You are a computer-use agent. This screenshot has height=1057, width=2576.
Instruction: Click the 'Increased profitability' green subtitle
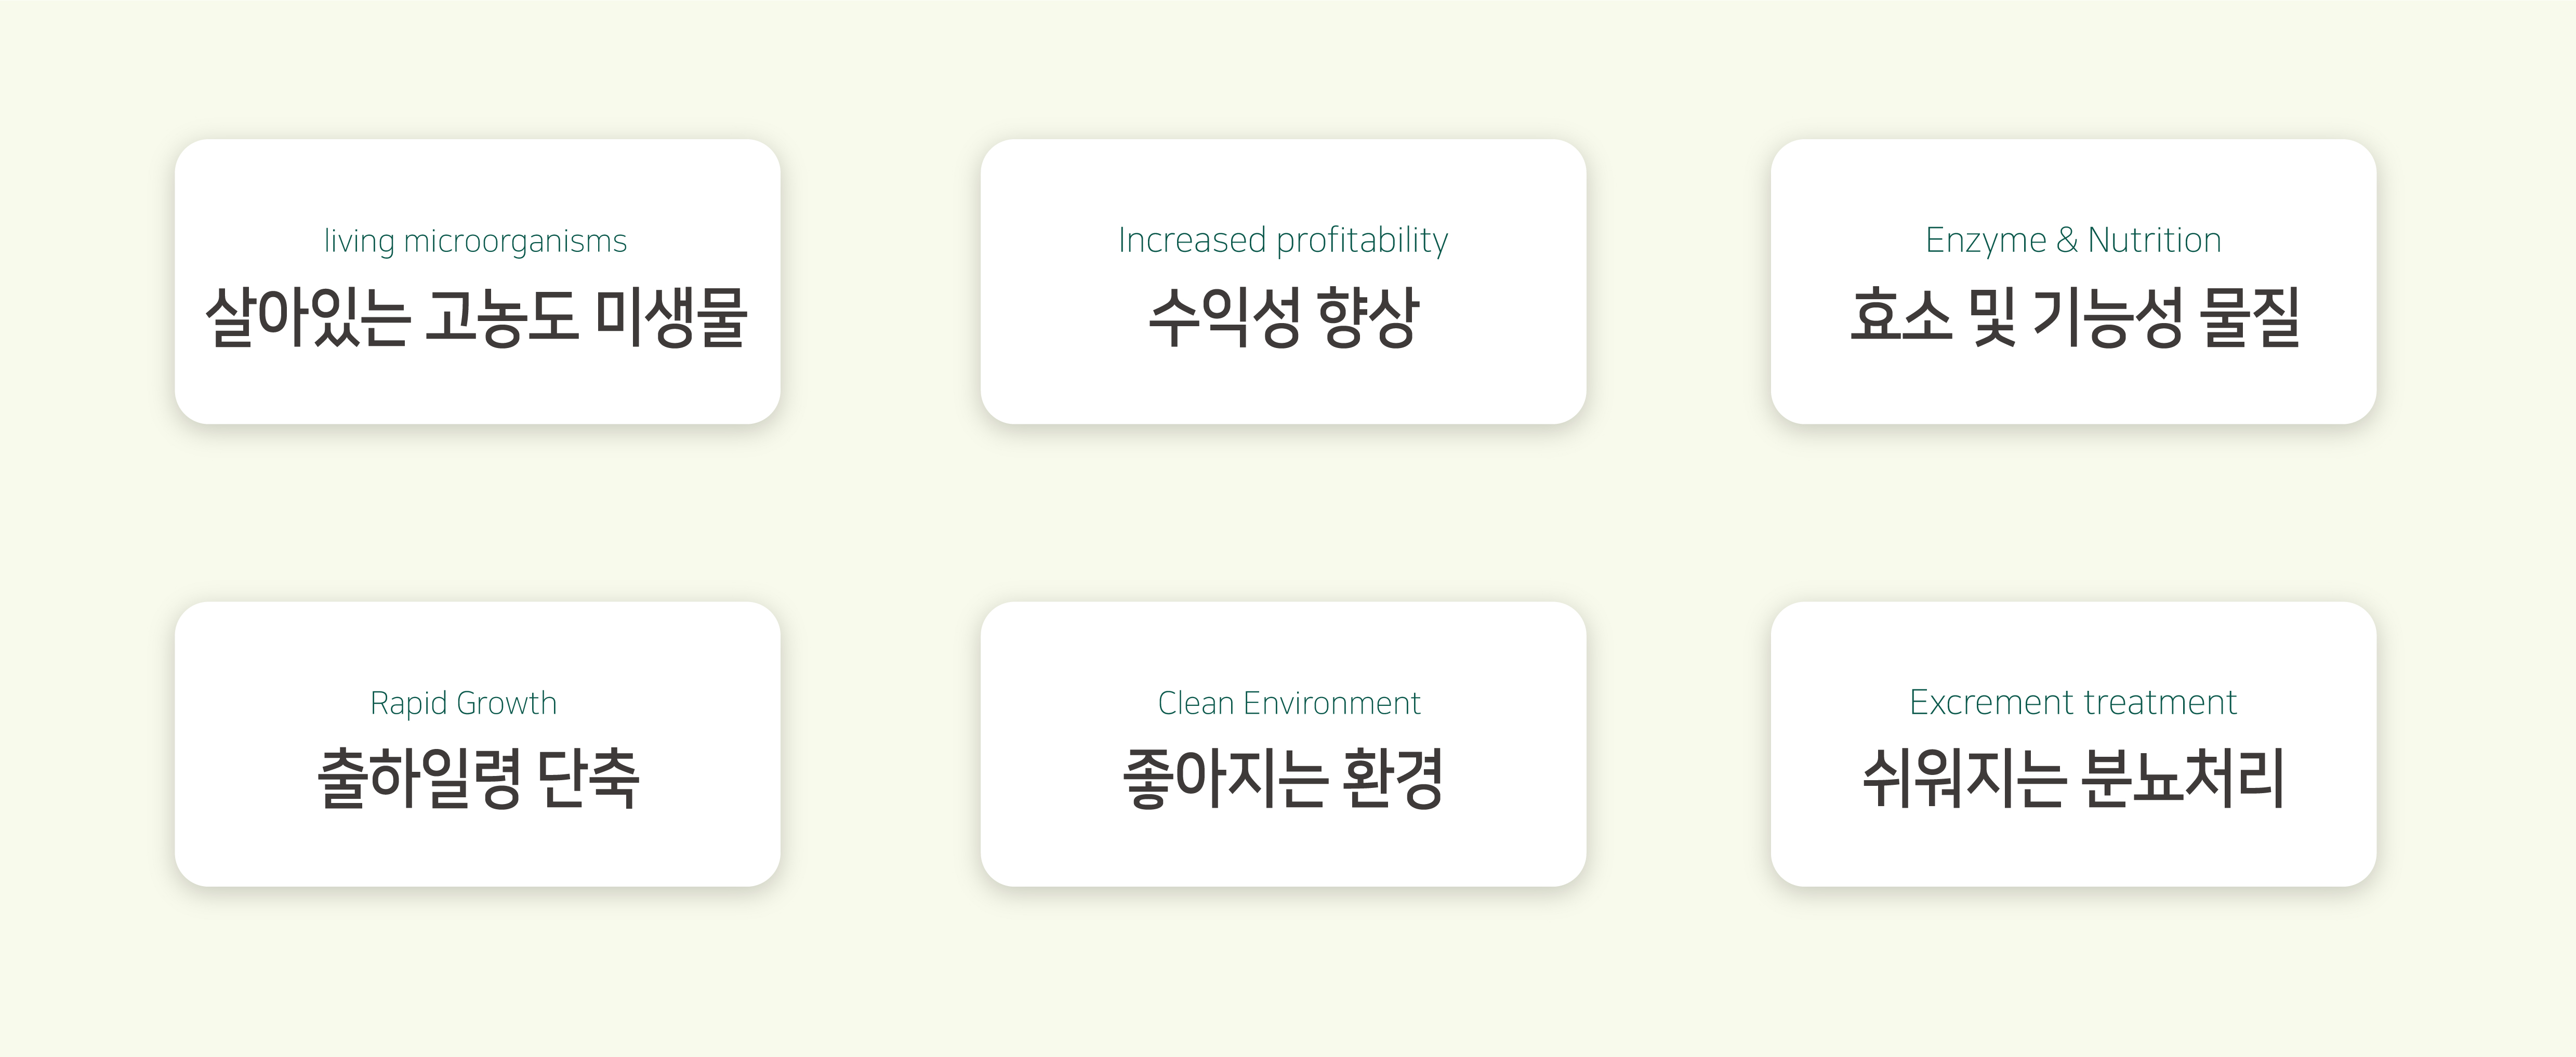pos(1283,241)
